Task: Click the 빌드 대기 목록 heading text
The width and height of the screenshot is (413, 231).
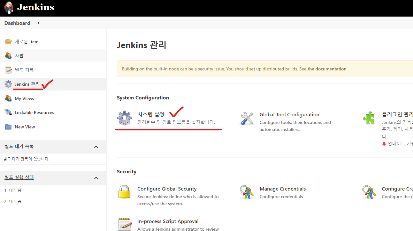Action: [19, 147]
